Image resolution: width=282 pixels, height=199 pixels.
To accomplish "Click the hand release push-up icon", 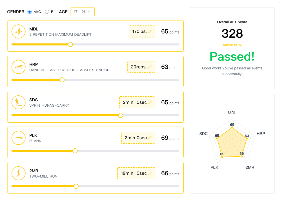I will (x=19, y=67).
